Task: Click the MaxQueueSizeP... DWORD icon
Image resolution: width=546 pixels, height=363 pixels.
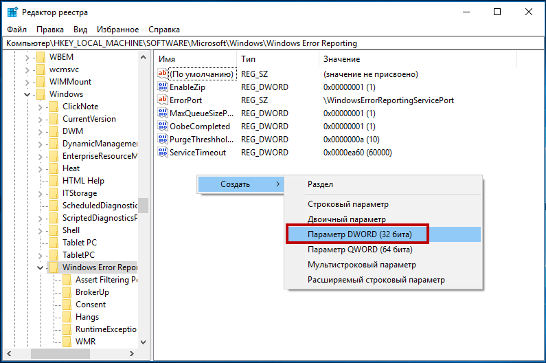Action: (x=163, y=113)
